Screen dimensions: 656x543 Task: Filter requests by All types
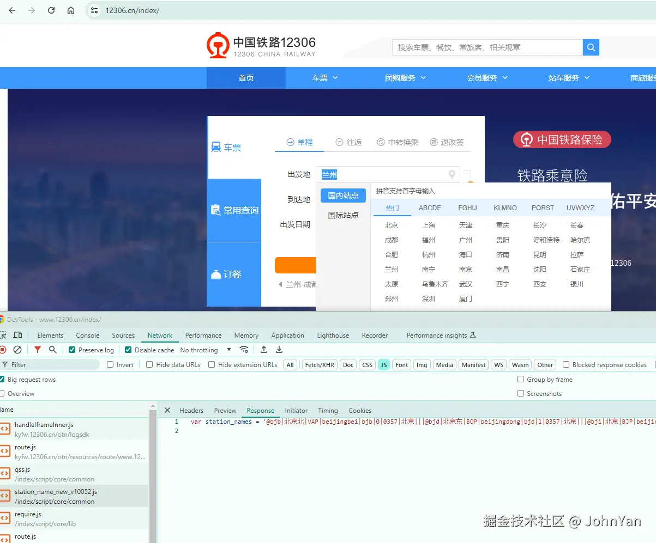pyautogui.click(x=290, y=364)
